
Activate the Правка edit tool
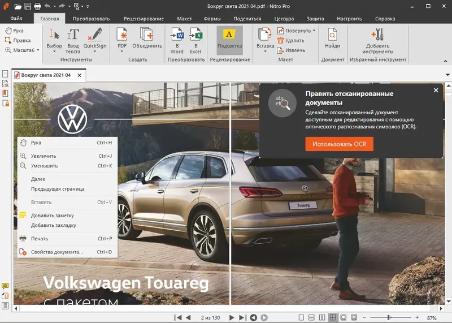point(18,40)
